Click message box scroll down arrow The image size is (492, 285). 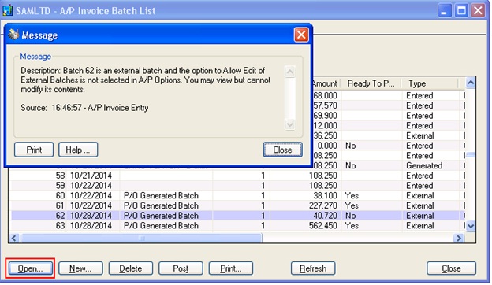(x=290, y=124)
